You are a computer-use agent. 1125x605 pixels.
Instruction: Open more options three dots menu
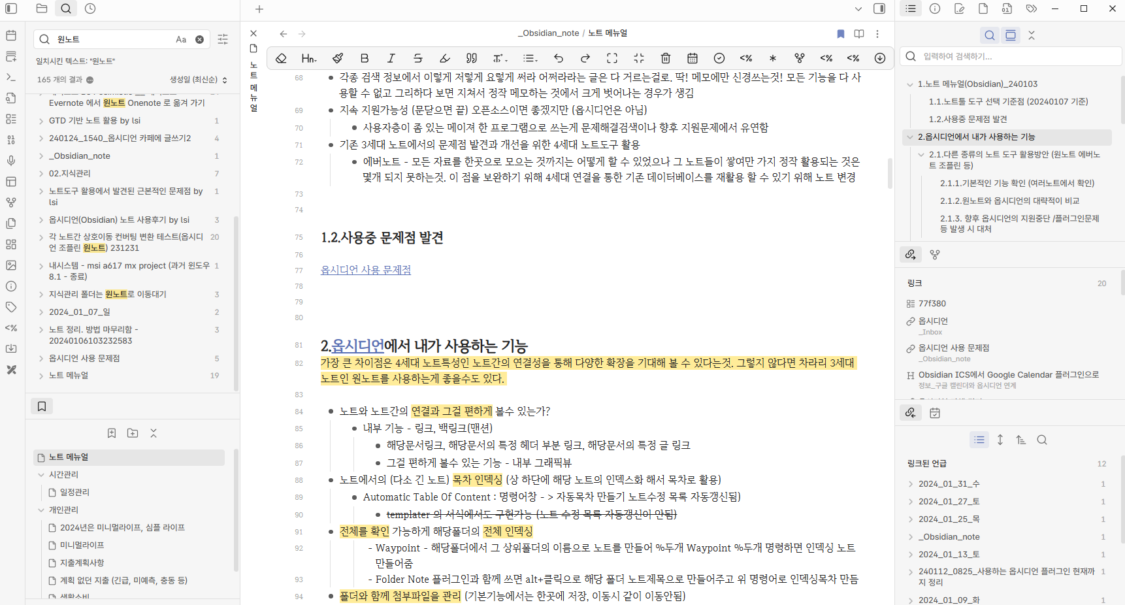click(x=877, y=33)
